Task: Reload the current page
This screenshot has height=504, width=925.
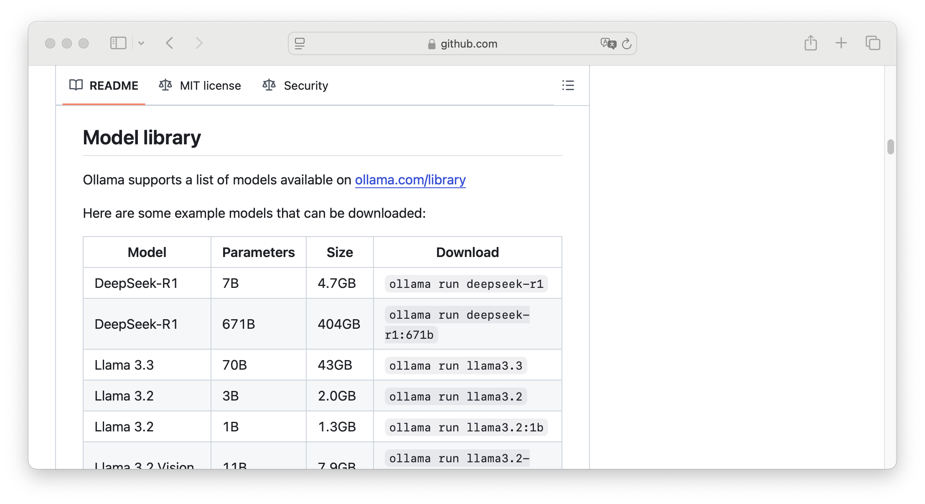Action: tap(627, 43)
